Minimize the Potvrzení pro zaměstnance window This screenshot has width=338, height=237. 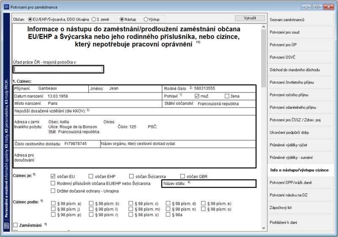coord(306,7)
